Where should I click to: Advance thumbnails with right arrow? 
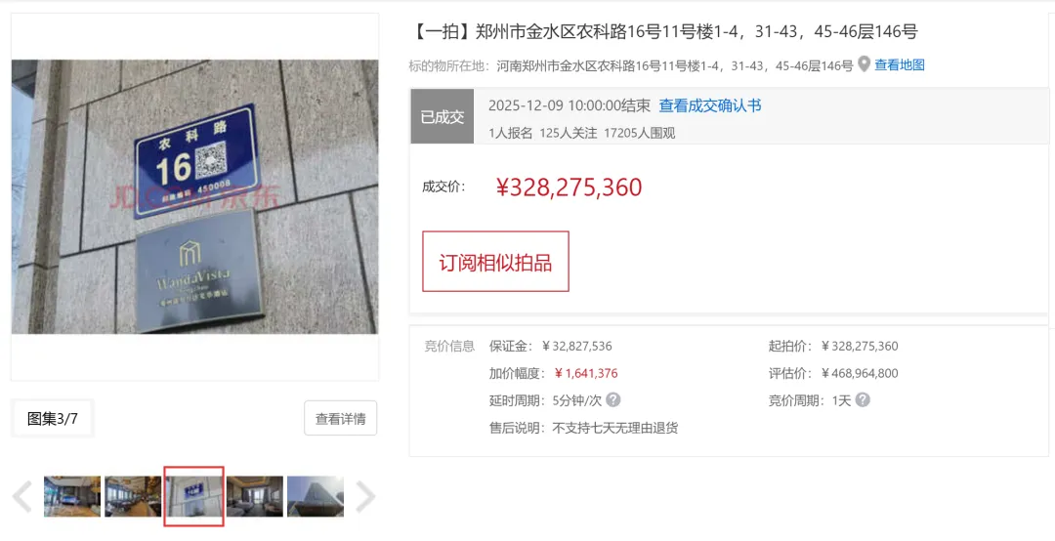point(365,497)
